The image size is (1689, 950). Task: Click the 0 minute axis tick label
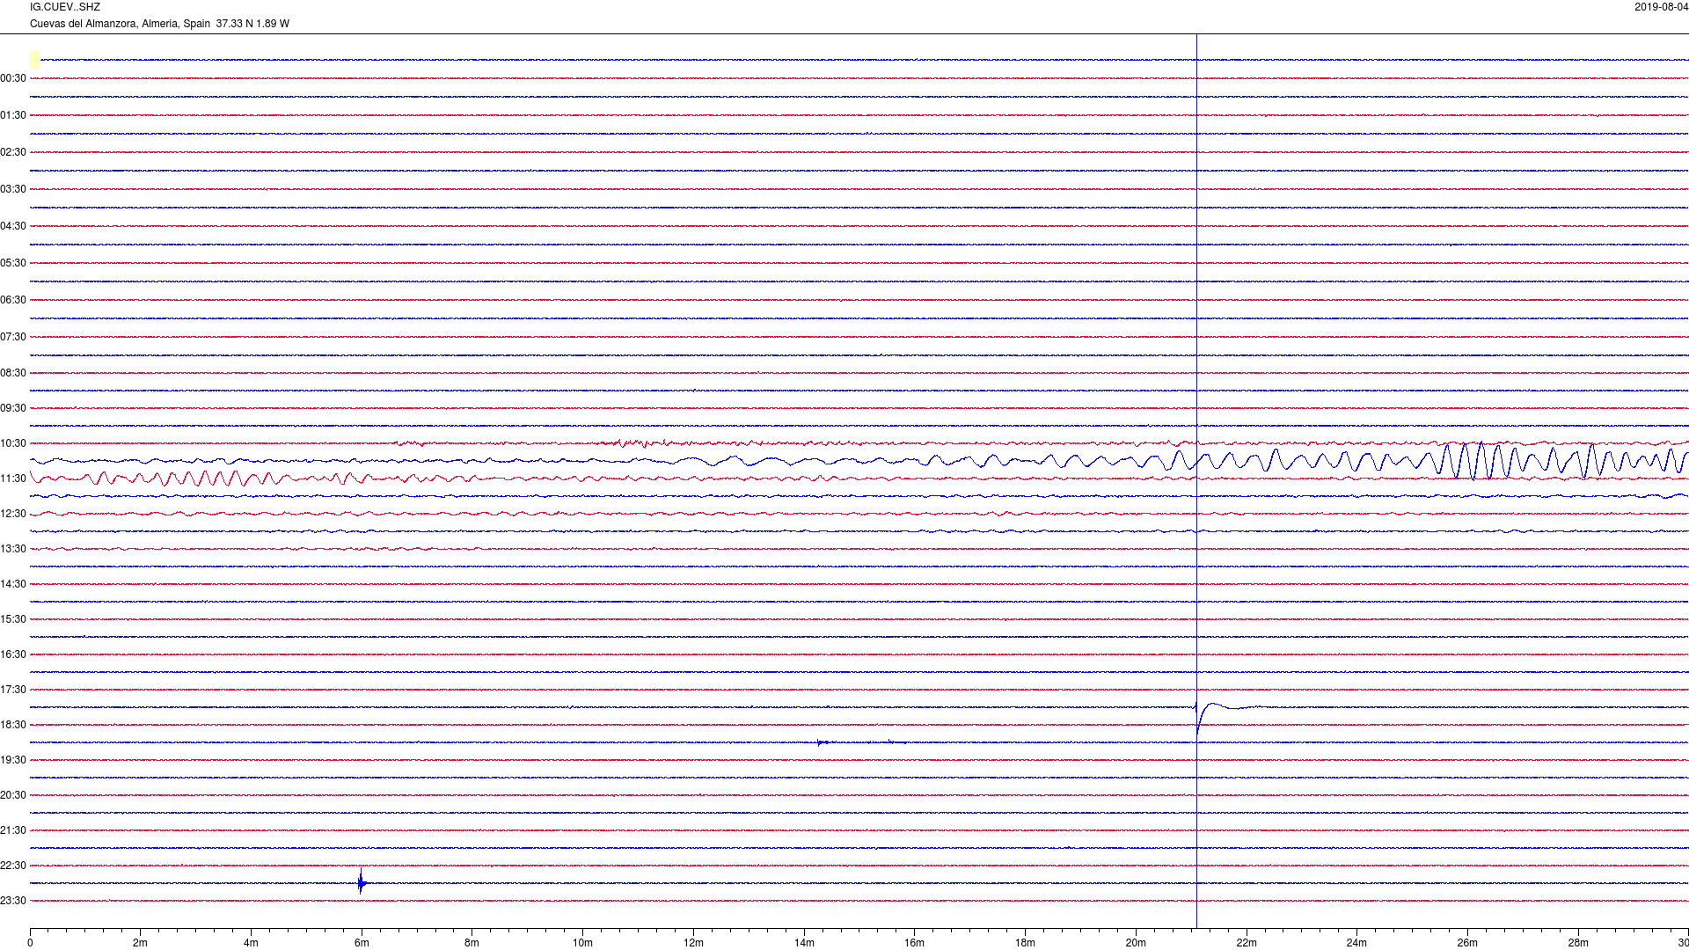pyautogui.click(x=30, y=943)
